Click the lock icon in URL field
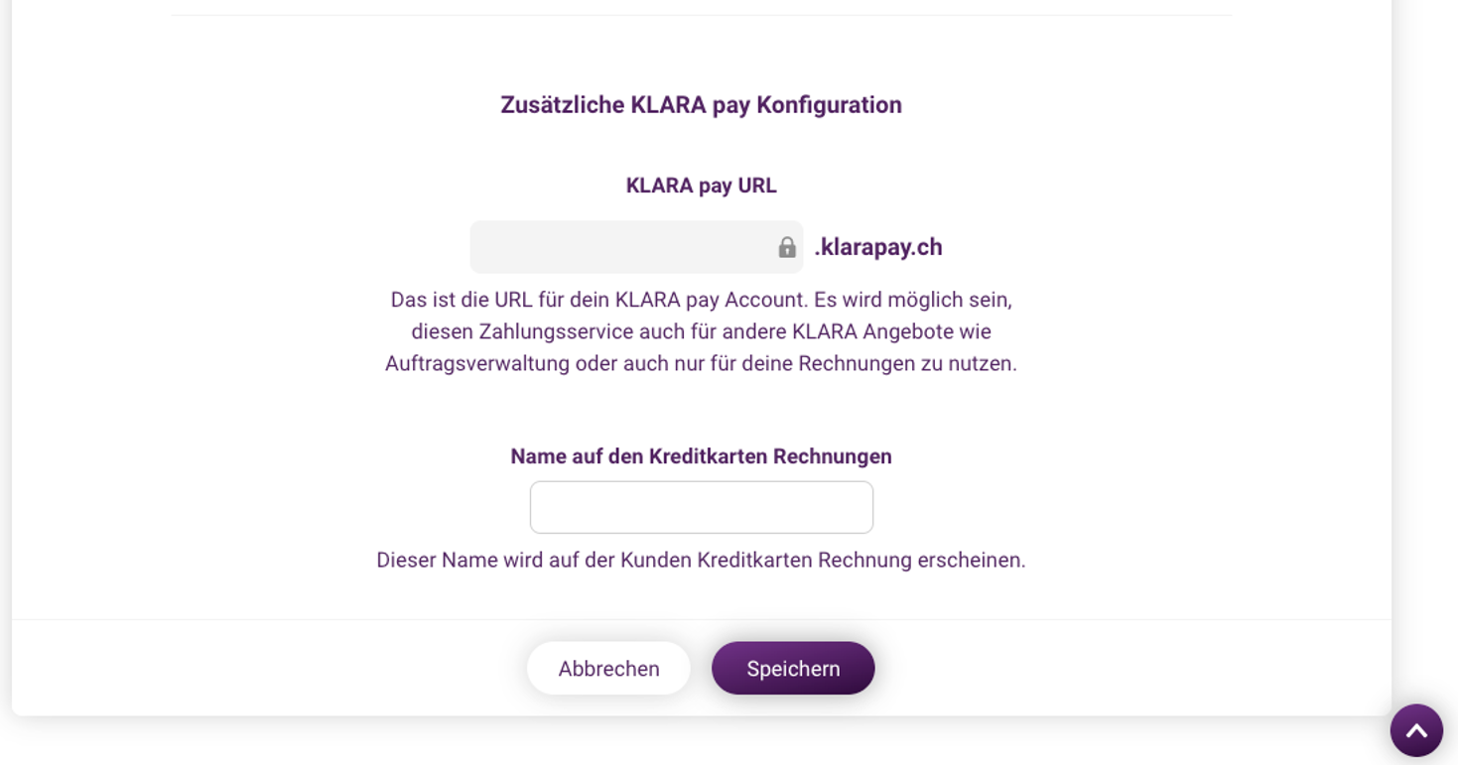The width and height of the screenshot is (1458, 765). pyautogui.click(x=787, y=247)
